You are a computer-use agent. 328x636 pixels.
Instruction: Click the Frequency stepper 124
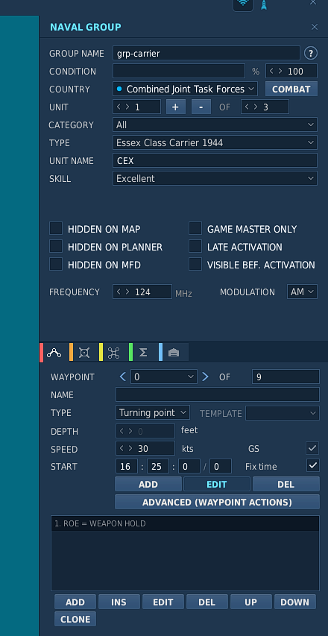tap(142, 292)
